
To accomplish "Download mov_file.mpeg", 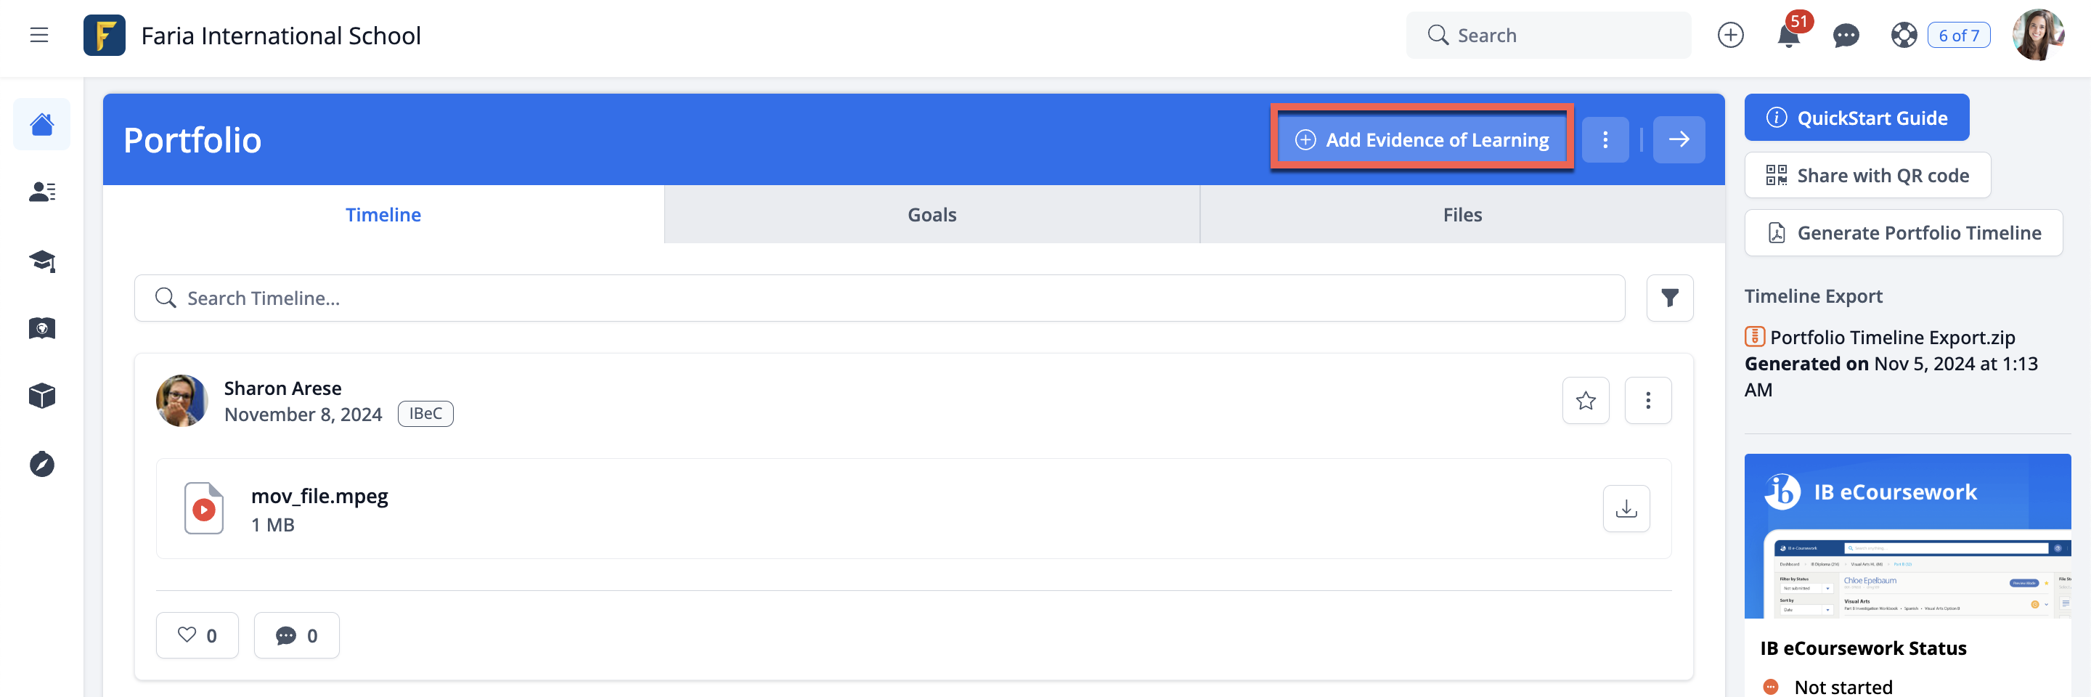I will (1626, 509).
